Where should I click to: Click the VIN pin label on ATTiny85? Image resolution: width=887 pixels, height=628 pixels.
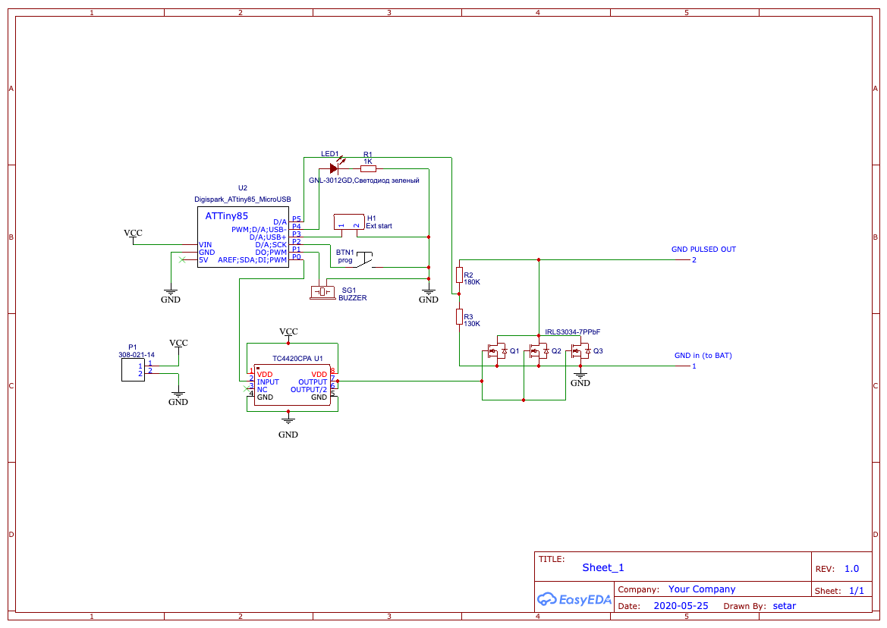(x=206, y=245)
